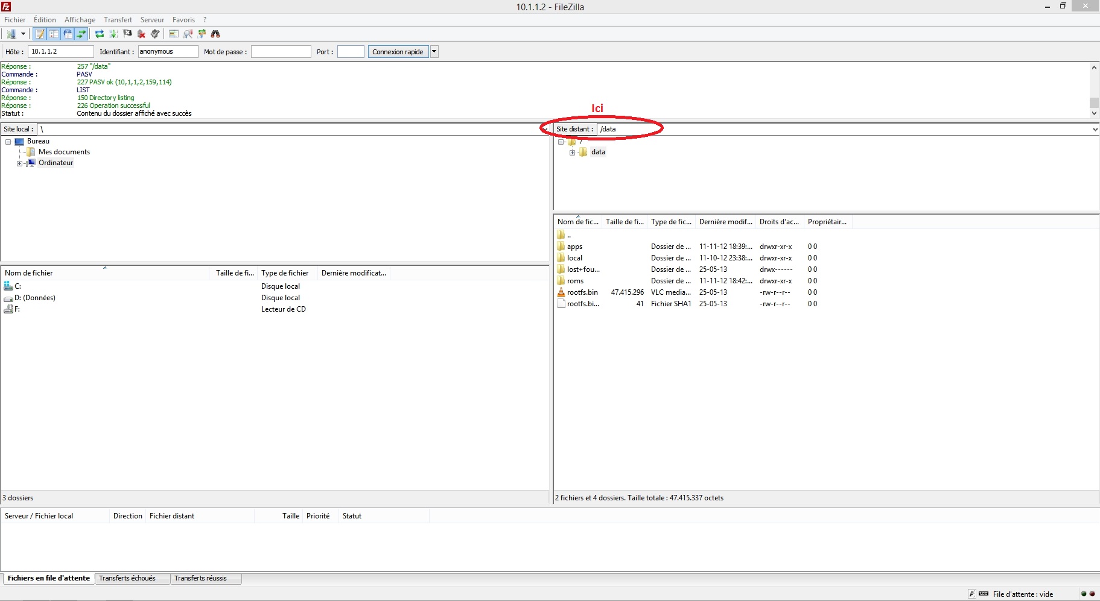This screenshot has height=601, width=1100.
Task: Disconnect from the current server
Action: coord(141,34)
